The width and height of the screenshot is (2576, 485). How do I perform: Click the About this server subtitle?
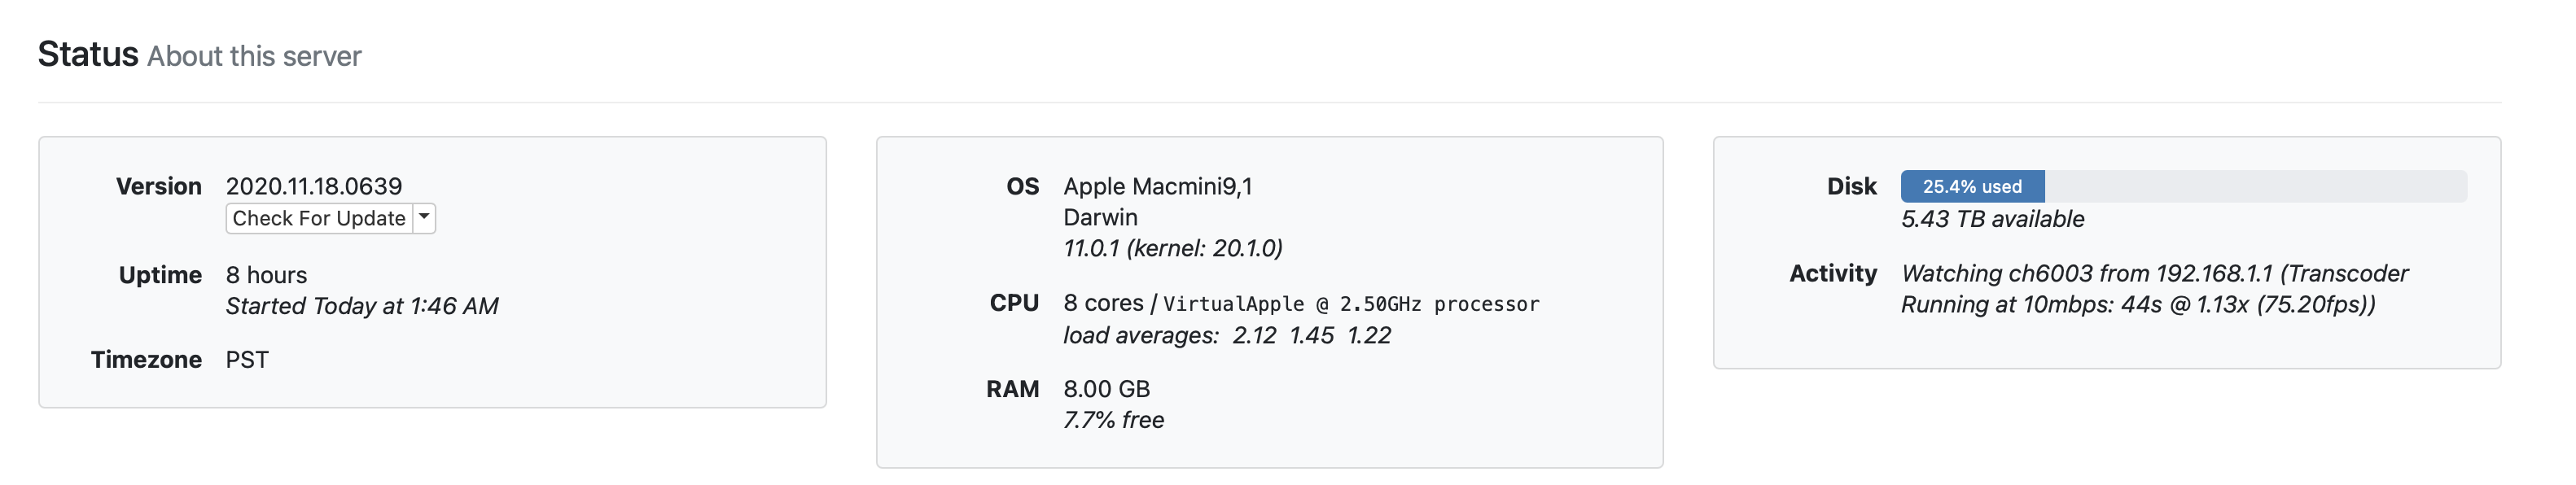pyautogui.click(x=254, y=56)
